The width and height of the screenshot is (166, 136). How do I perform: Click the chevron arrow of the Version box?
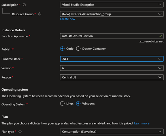[160, 68]
